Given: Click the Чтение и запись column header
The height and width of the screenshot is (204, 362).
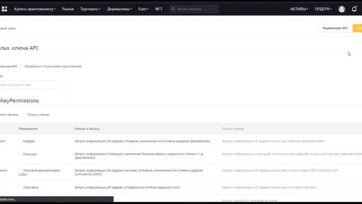Looking at the screenshot, I should tap(87, 129).
